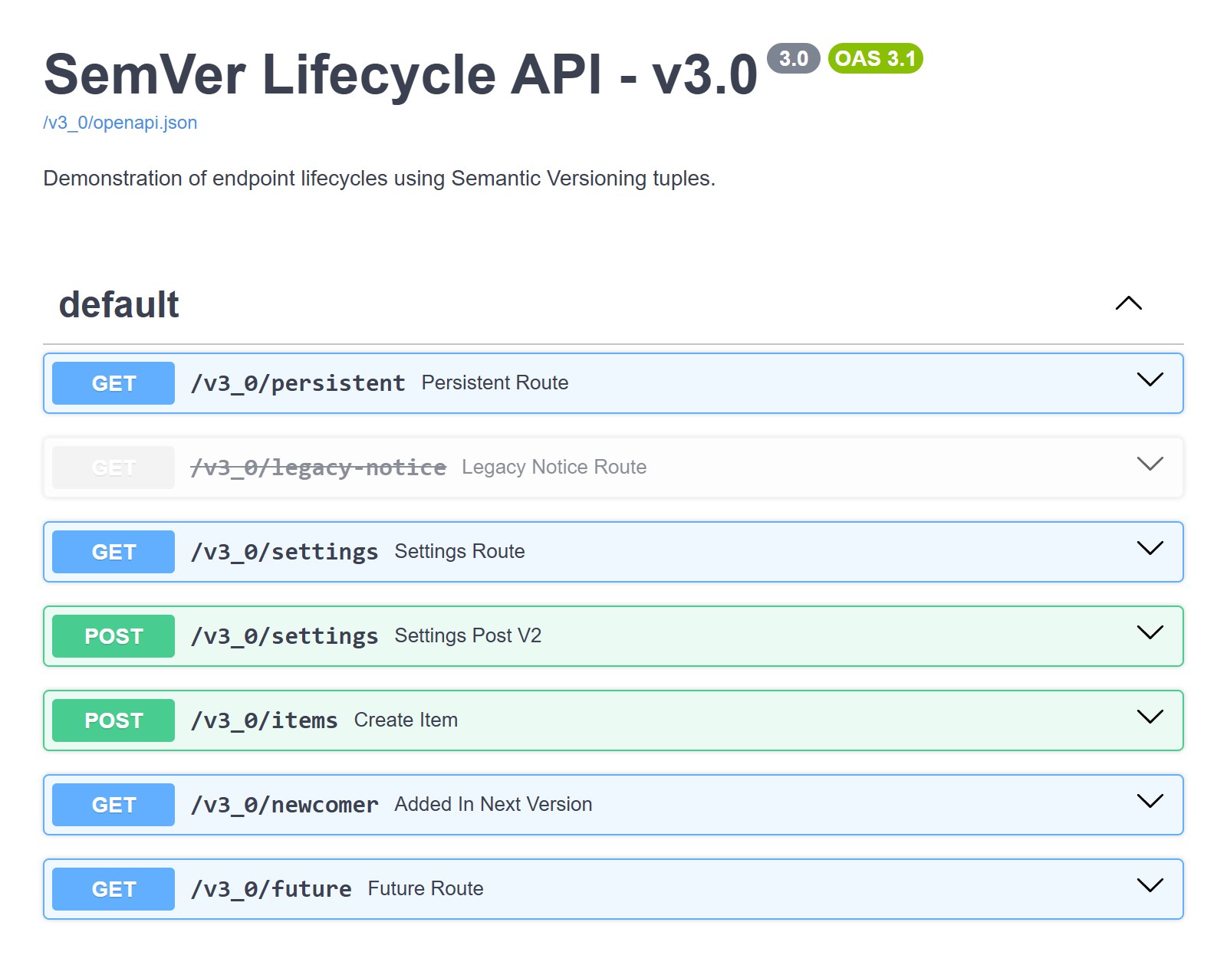Screen dimensions: 1227x955
Task: Click the Demonstration of endpoint lifecycles description
Action: [x=379, y=179]
